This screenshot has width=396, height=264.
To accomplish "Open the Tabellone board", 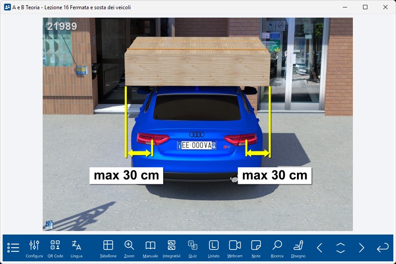I will click(108, 248).
